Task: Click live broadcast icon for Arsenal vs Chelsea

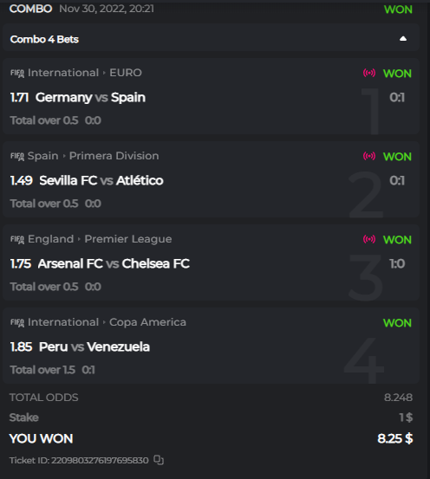Action: click(369, 239)
